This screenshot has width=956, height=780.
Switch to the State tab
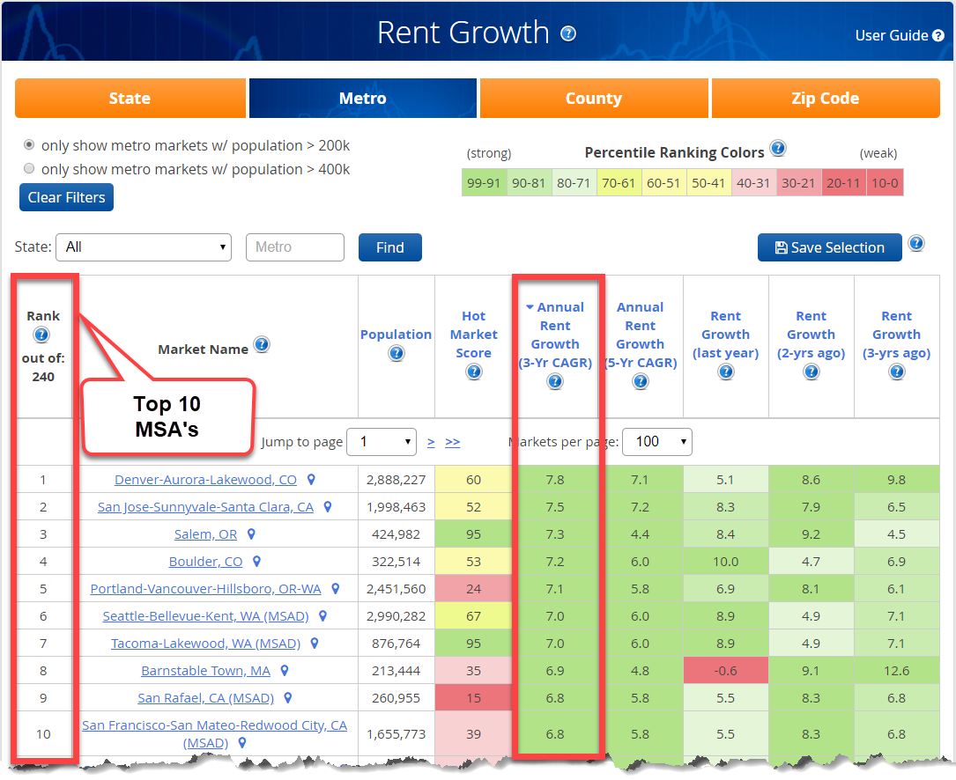click(x=130, y=98)
